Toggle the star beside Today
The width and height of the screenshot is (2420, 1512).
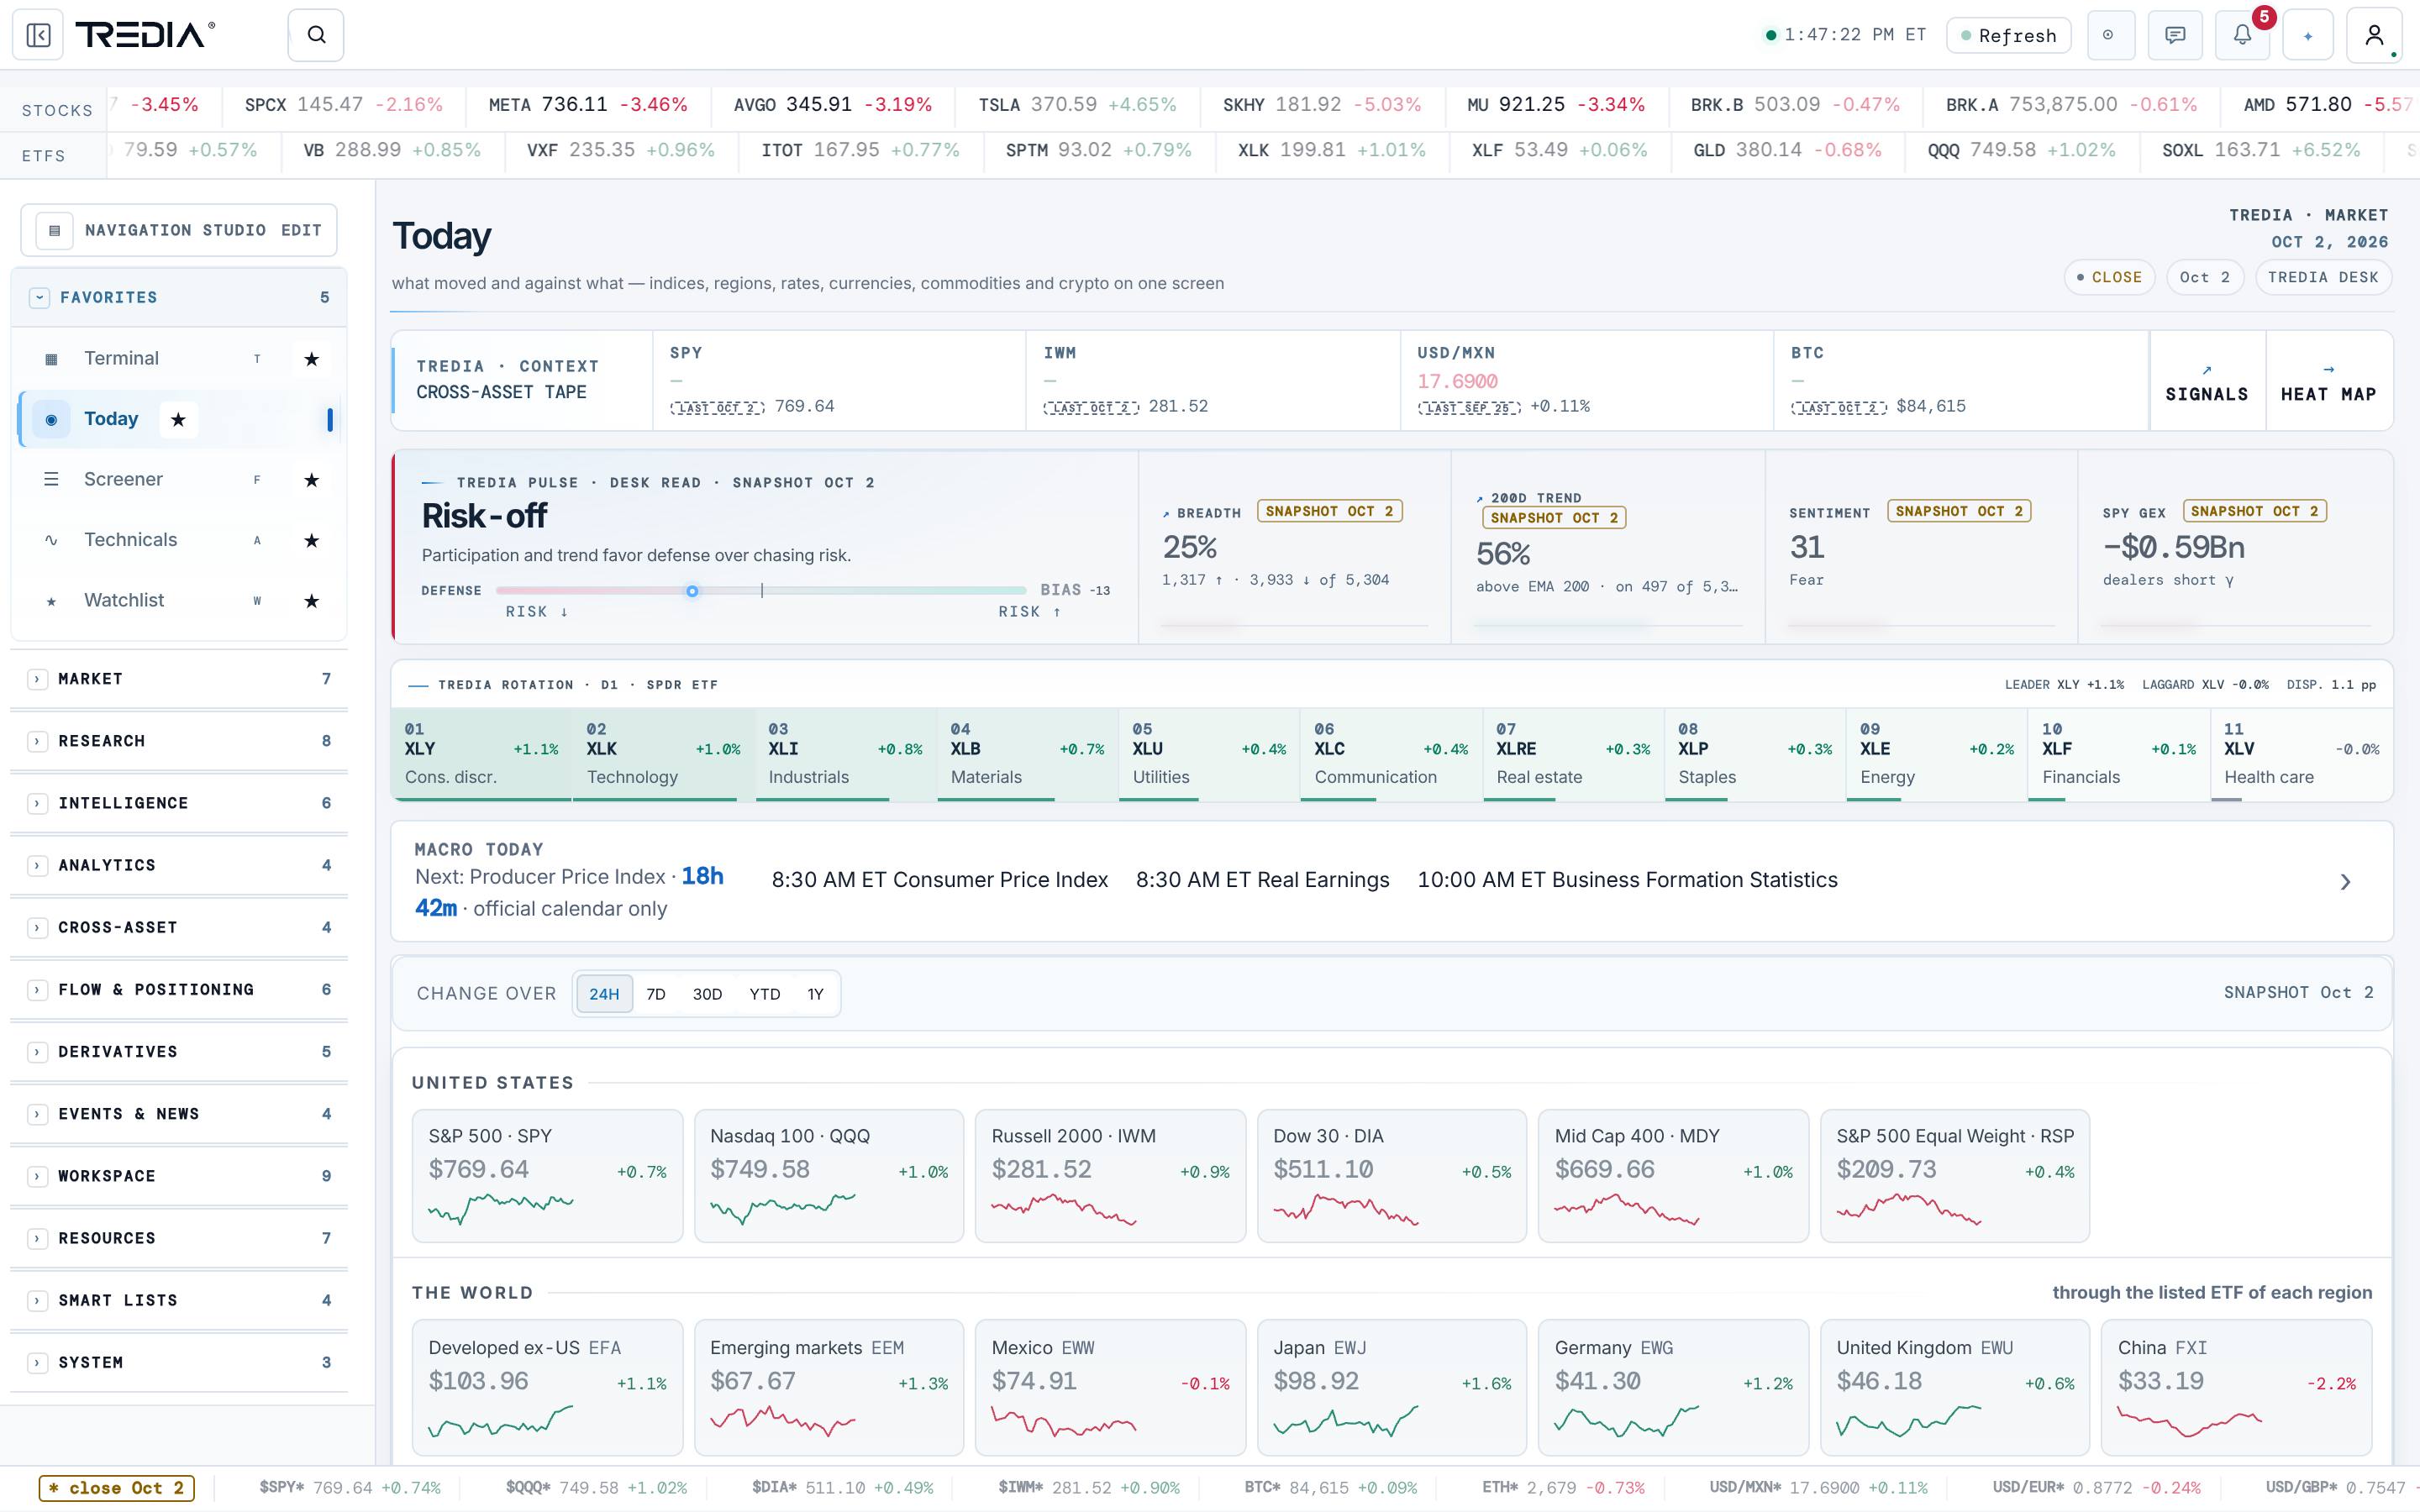coord(178,420)
